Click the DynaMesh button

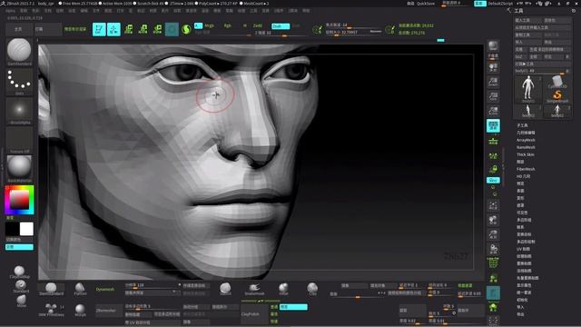105,289
